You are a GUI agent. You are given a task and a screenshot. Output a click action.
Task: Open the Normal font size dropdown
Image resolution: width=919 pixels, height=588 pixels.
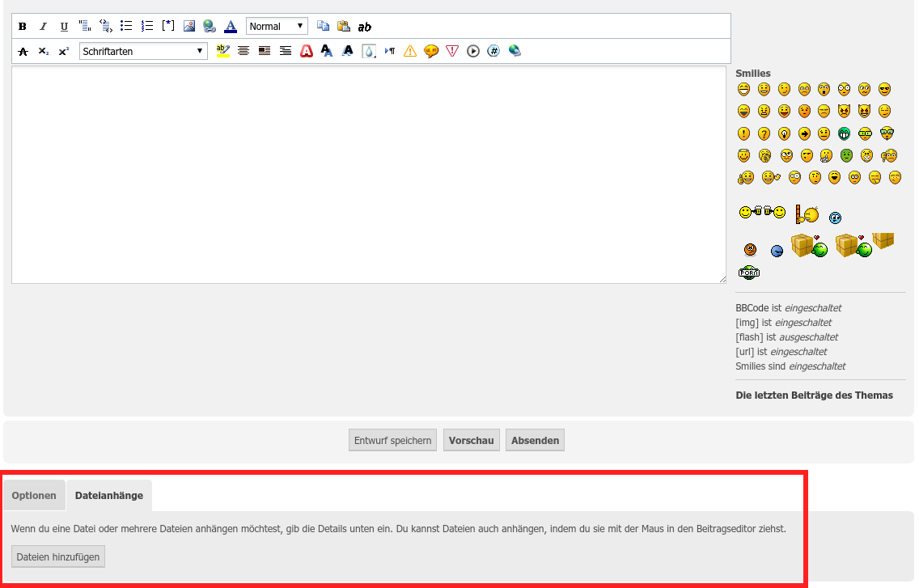click(277, 27)
